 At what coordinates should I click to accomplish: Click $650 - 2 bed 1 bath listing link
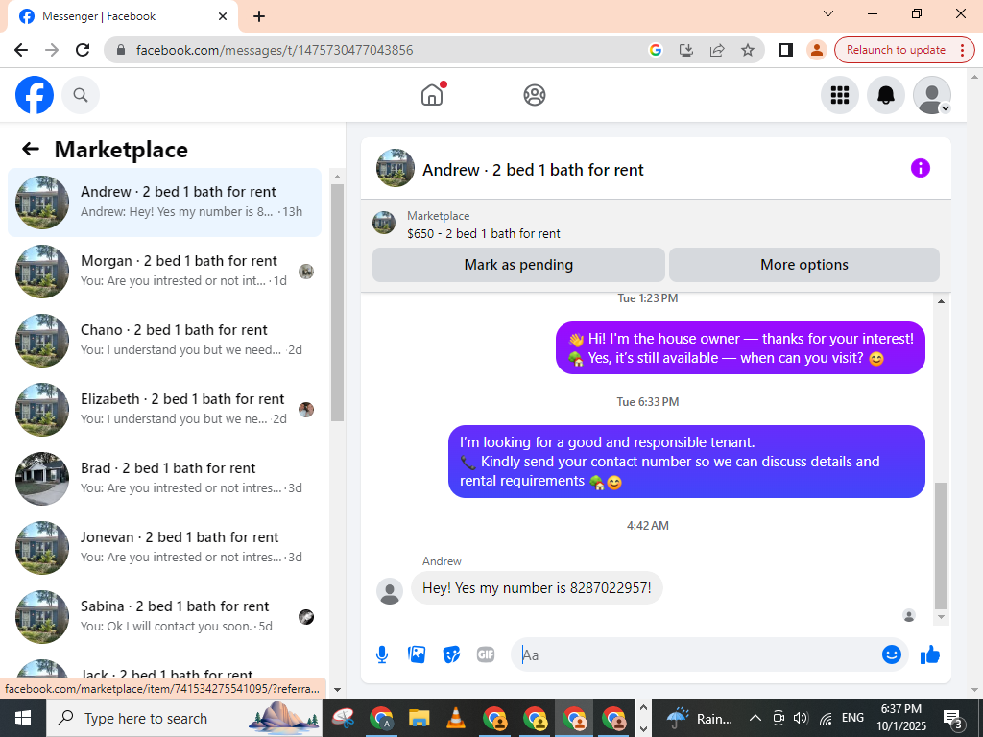(484, 233)
